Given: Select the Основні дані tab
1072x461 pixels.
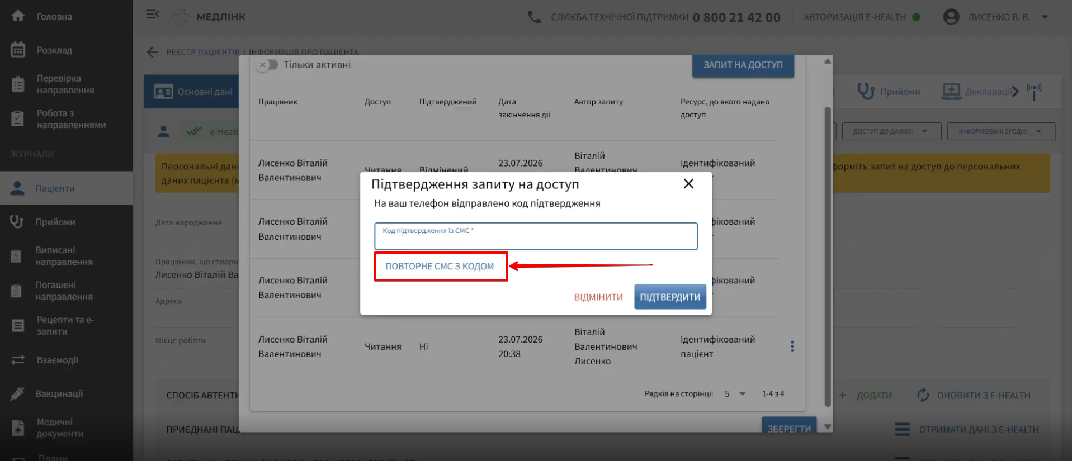Looking at the screenshot, I should [192, 92].
